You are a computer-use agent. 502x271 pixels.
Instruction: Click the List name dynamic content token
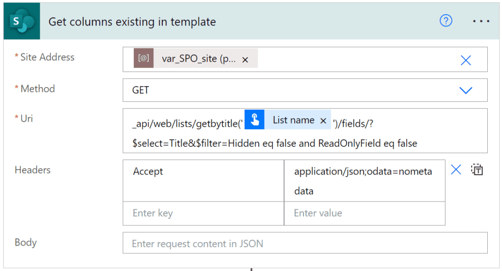point(293,120)
